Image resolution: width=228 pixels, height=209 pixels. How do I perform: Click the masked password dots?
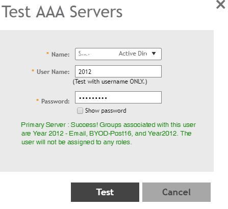pos(93,98)
